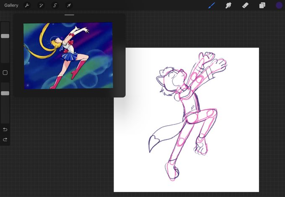Undo the last stroke

pos(5,129)
